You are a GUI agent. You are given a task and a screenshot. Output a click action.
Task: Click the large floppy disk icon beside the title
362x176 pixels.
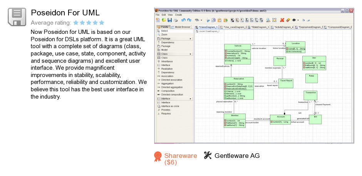(x=17, y=17)
